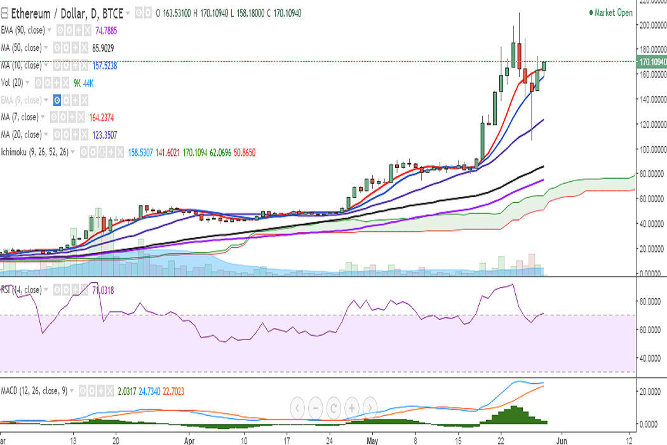Delete the MA (10, close) indicator
667x445 pixels.
pos(84,65)
